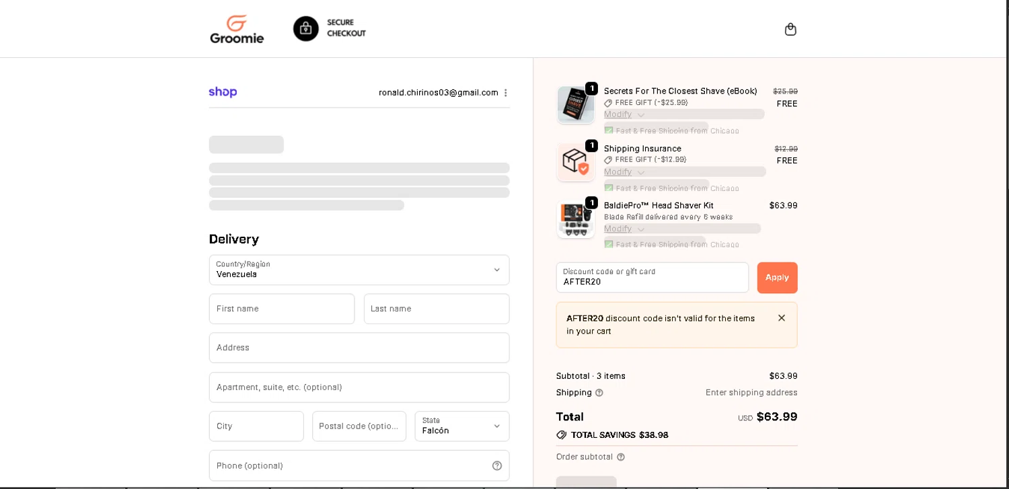The height and width of the screenshot is (489, 1009).
Task: Click 'TOTAL SAVINGS $38.98' text
Action: (x=620, y=435)
